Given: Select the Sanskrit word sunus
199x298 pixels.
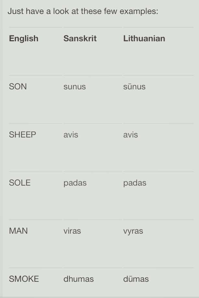Looking at the screenshot, I should click(x=75, y=87).
